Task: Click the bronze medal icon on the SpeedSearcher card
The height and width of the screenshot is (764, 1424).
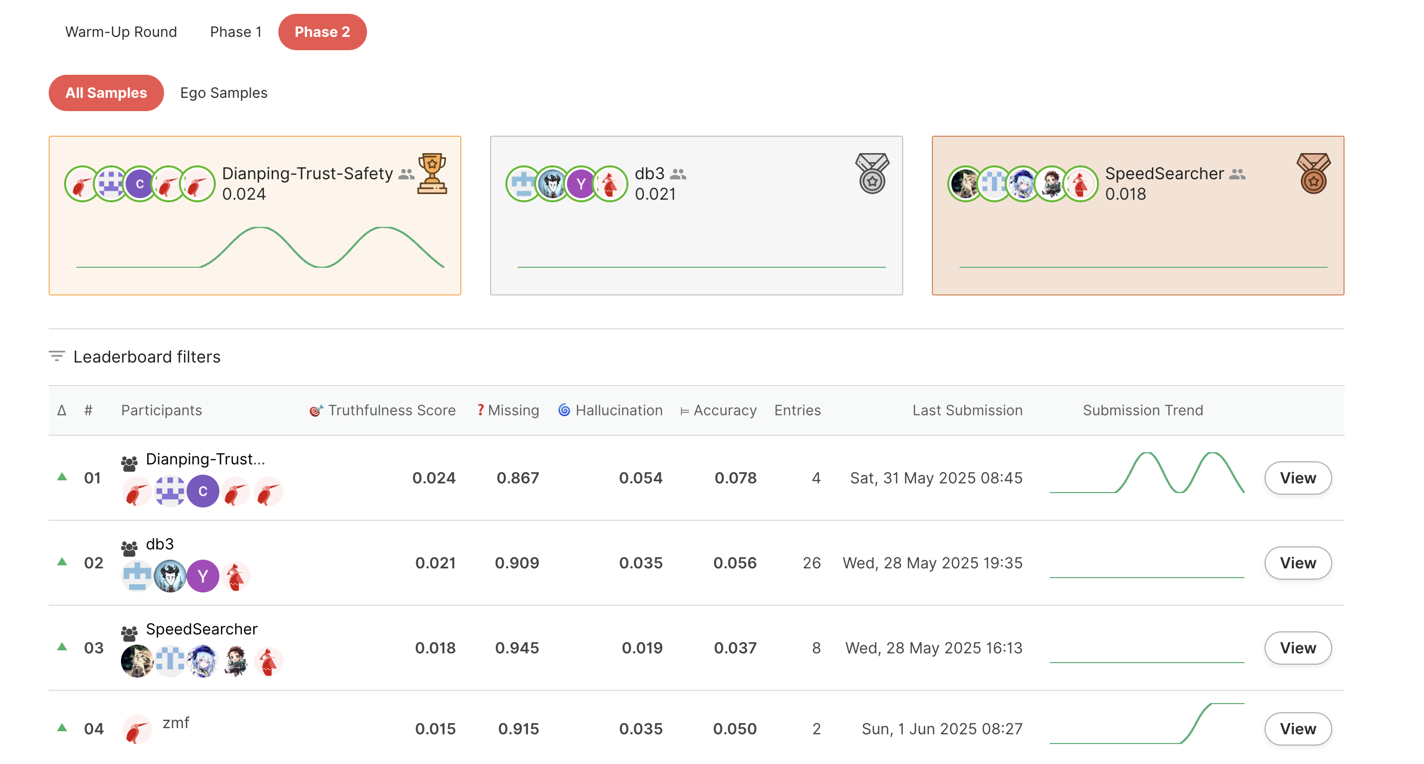Action: pos(1313,174)
